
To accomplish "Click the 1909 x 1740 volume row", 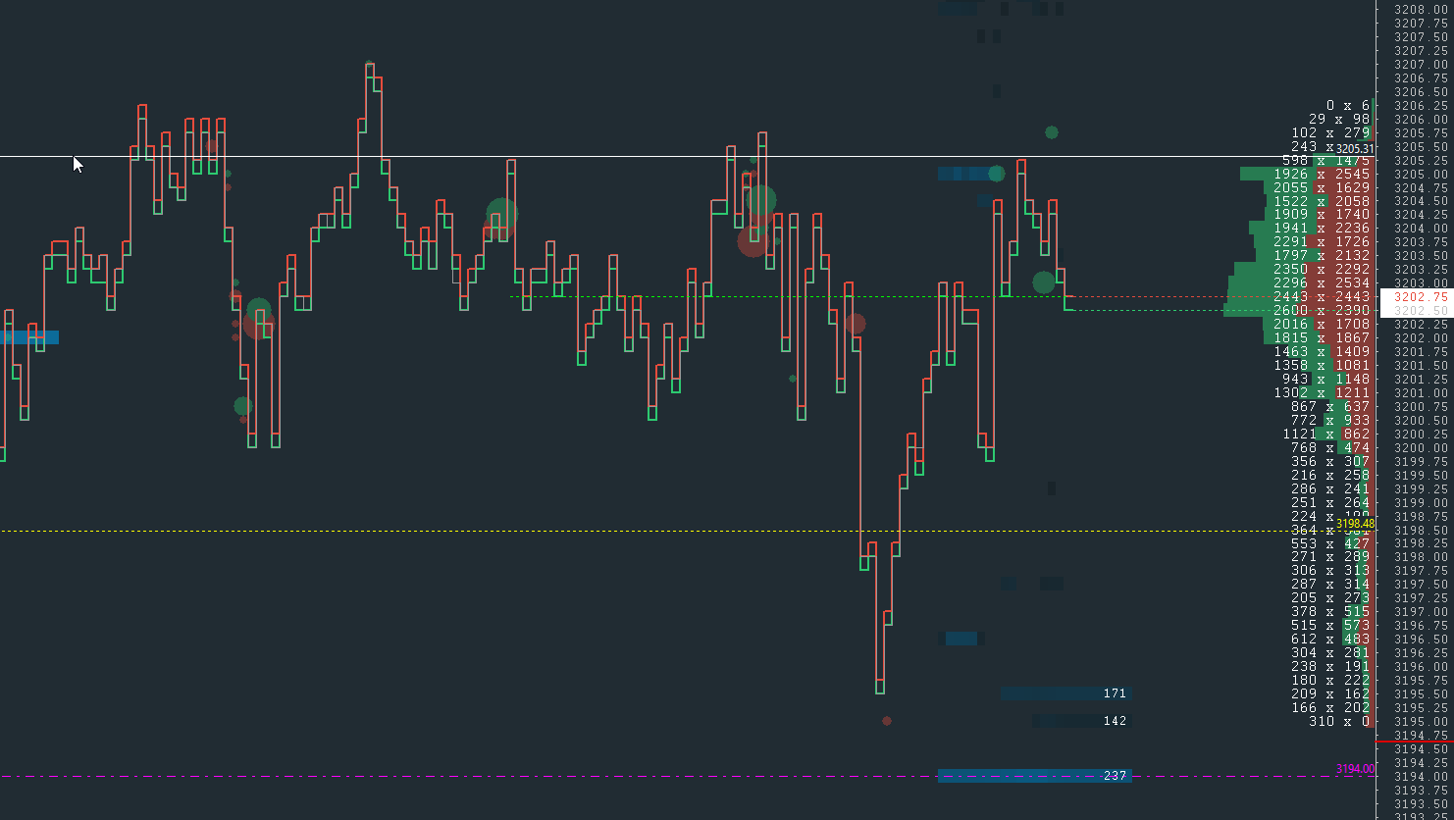I will pos(1323,214).
